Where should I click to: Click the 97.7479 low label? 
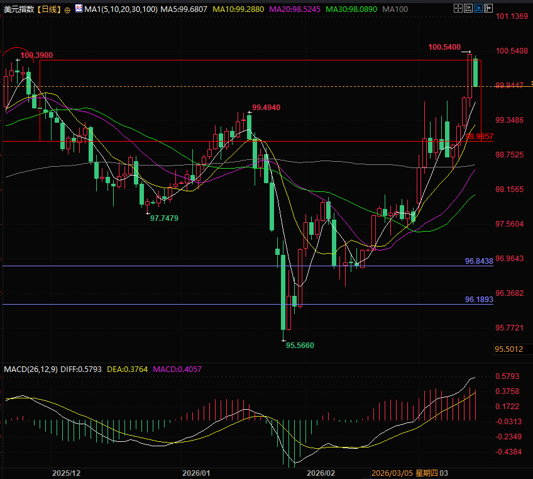(164, 218)
